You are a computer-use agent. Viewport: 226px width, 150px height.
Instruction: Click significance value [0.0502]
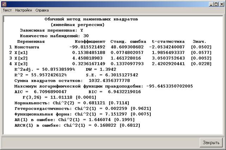coord(201,47)
